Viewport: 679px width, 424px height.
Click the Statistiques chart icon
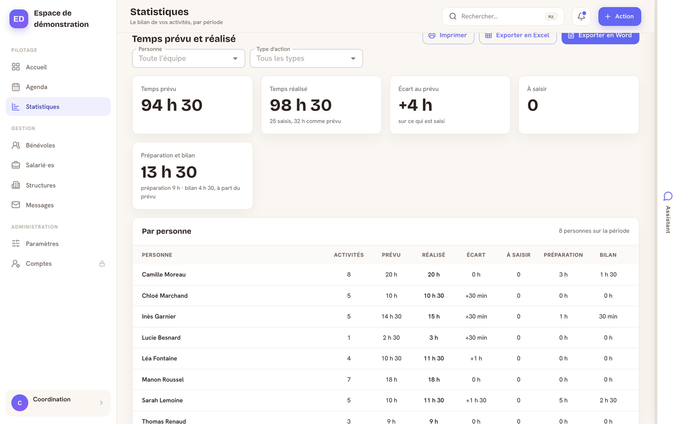coord(16,107)
